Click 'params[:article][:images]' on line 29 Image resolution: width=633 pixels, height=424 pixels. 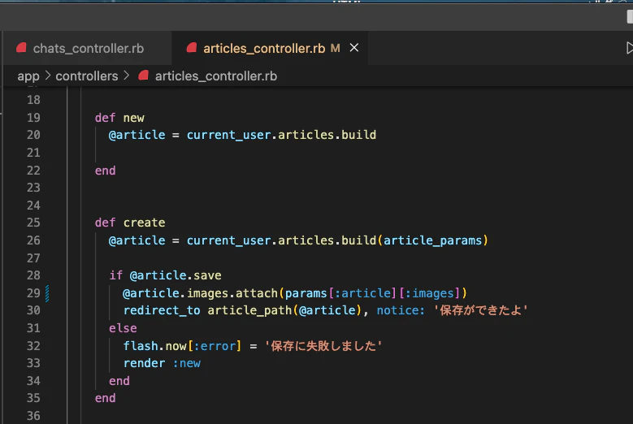click(x=373, y=293)
